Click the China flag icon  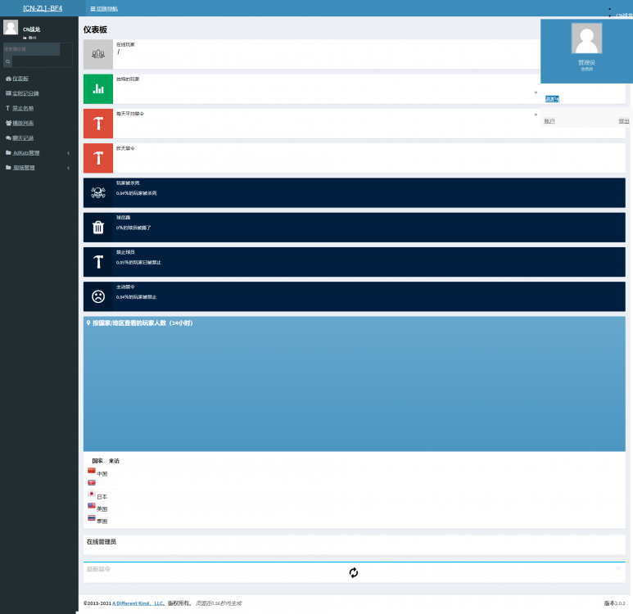point(91,472)
